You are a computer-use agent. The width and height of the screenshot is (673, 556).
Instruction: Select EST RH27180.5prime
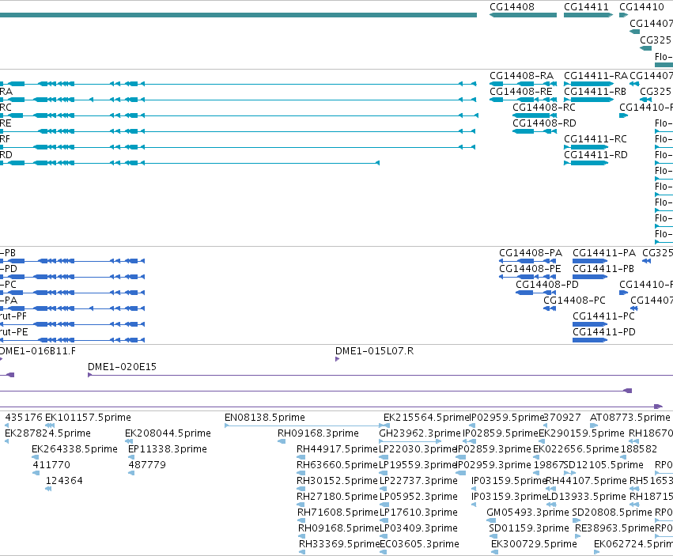tap(301, 505)
